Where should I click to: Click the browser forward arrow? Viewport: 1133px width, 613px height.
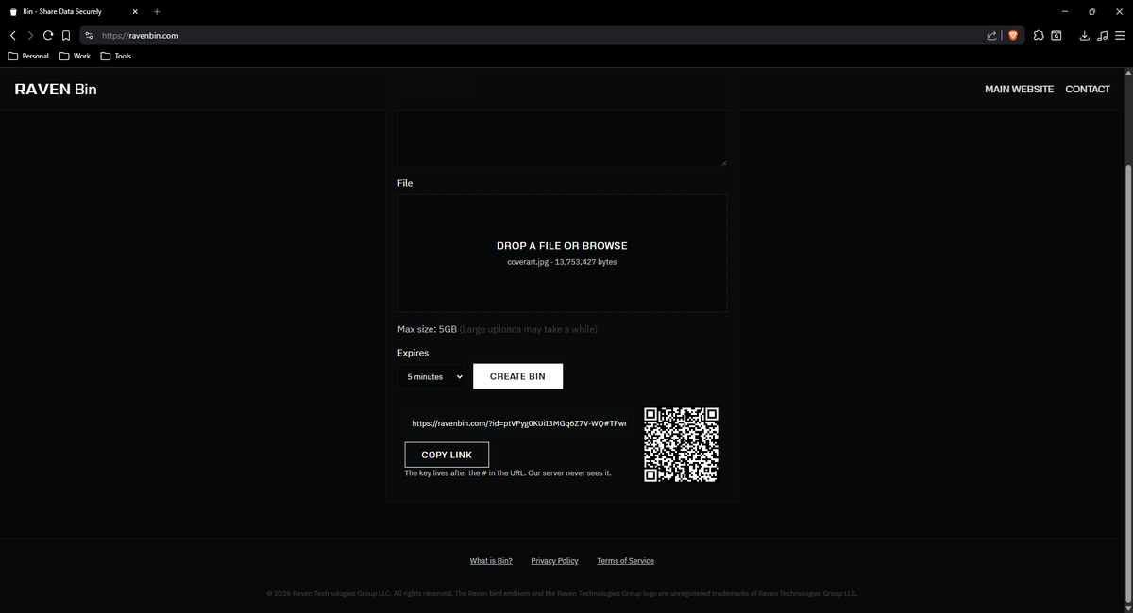point(30,35)
